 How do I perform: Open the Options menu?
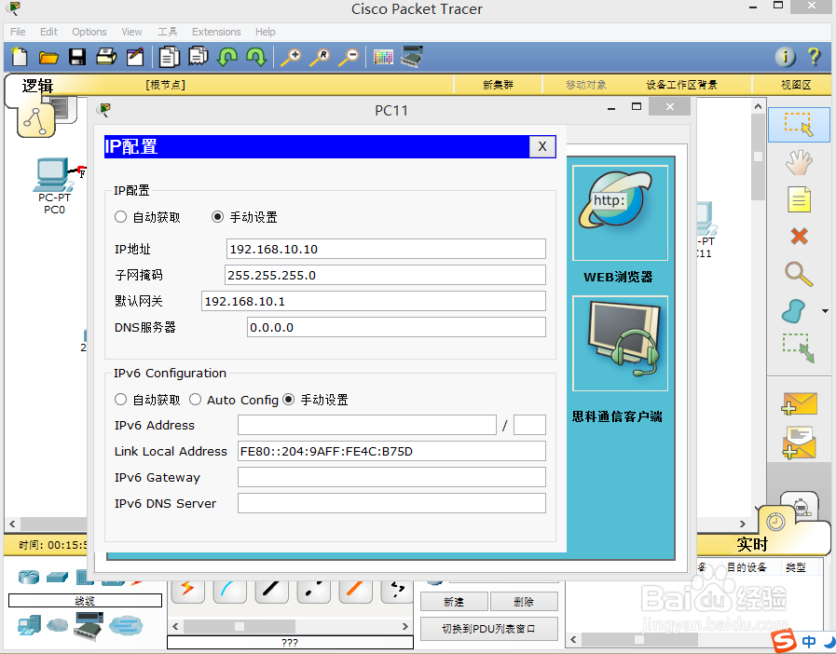coord(89,32)
